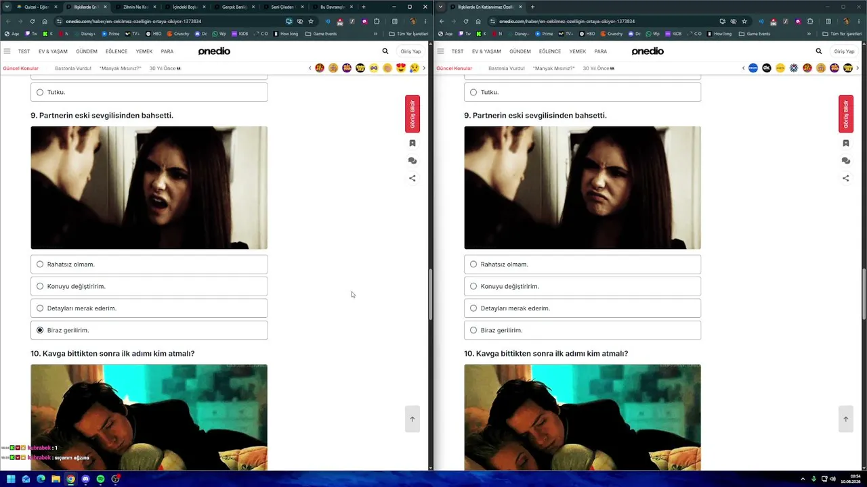Select 'Tutku.' option in left window
867x487 pixels.
[x=149, y=92]
